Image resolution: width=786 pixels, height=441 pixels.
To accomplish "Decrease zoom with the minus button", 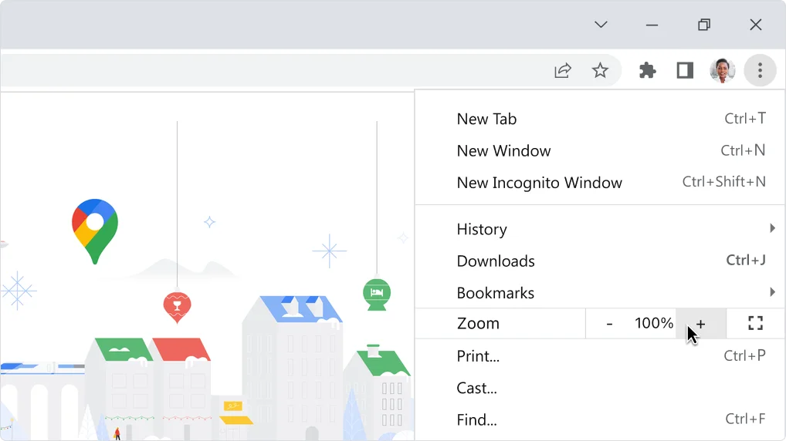I will [609, 324].
